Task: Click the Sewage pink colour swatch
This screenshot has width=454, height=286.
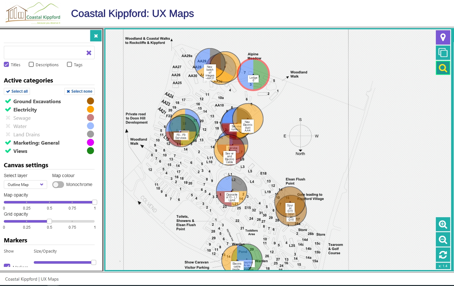Action: point(90,118)
